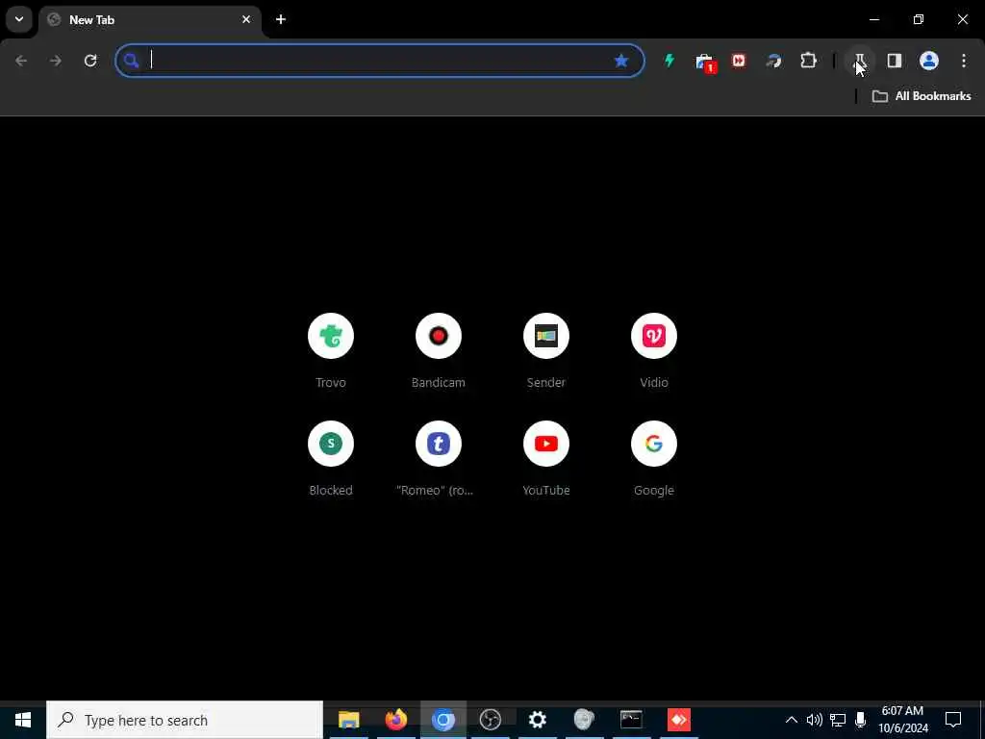Close the New Tab tab
This screenshot has width=985, height=739.
(246, 19)
